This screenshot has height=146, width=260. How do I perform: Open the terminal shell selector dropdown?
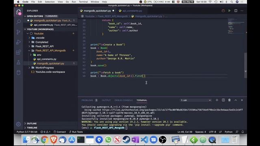pyautogui.click(x=196, y=100)
